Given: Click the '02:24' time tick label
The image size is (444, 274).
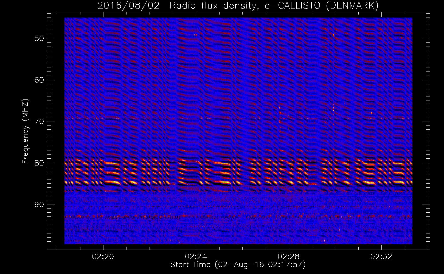Looking at the screenshot, I should click(196, 257).
